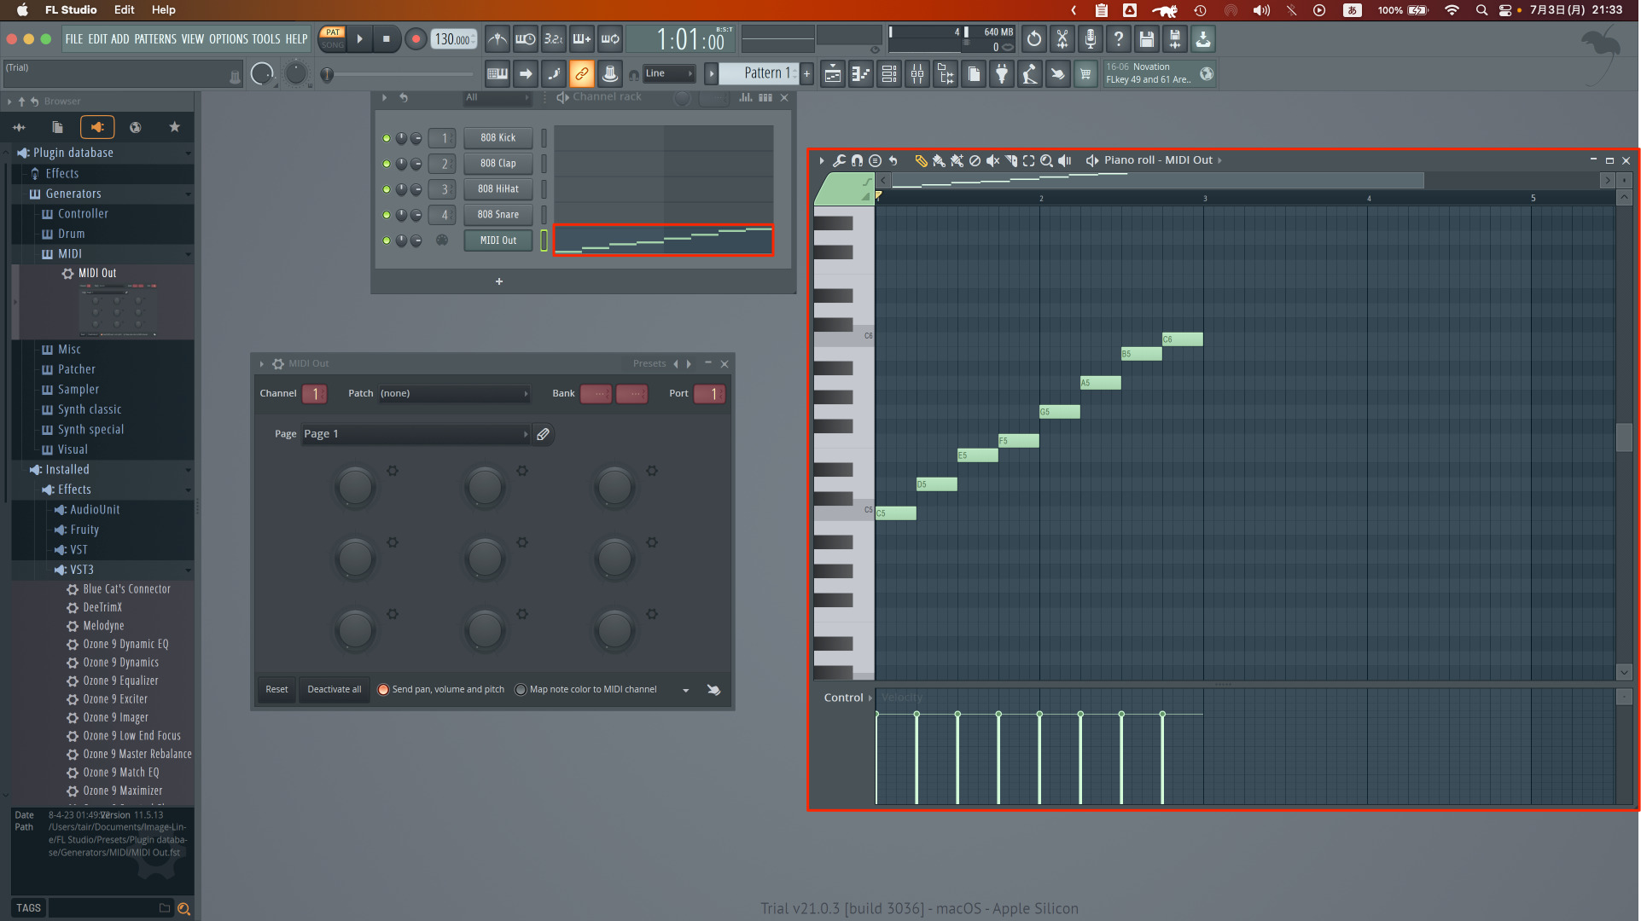1641x921 pixels.
Task: Open the Control Velocity event selector
Action: pos(847,698)
